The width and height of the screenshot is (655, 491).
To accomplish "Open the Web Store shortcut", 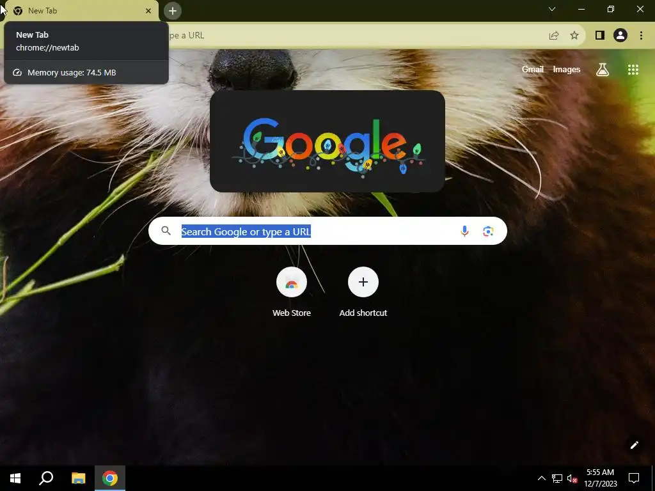I will 292,292.
